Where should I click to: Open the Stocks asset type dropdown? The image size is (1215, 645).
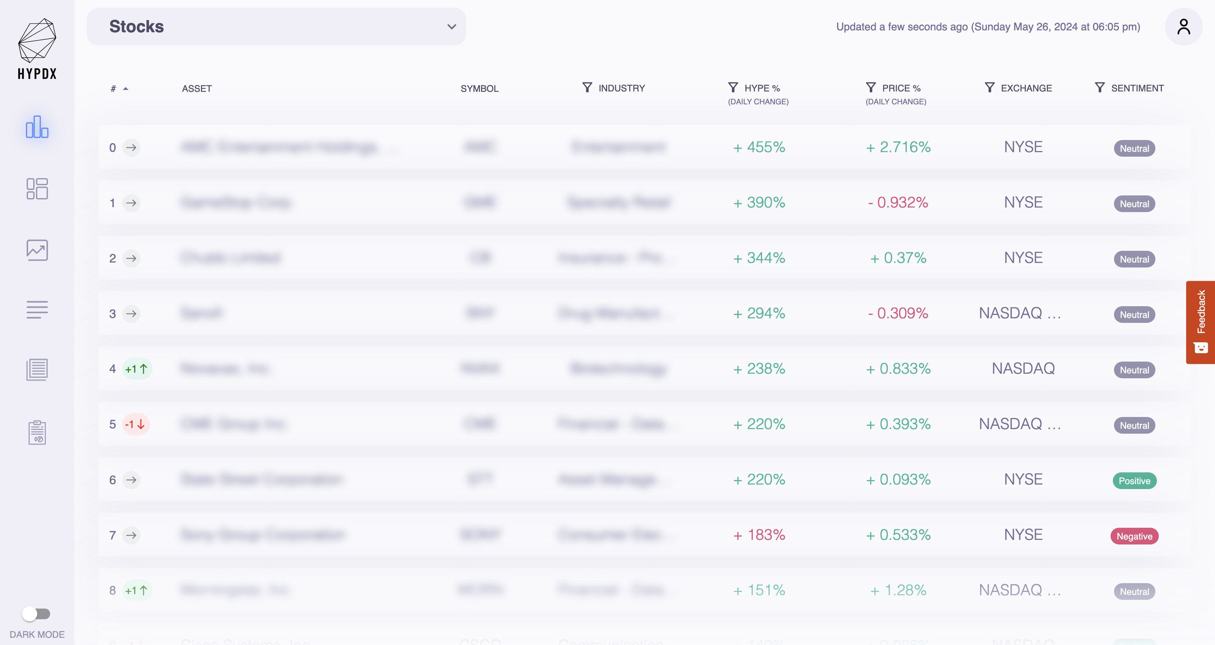click(x=276, y=27)
